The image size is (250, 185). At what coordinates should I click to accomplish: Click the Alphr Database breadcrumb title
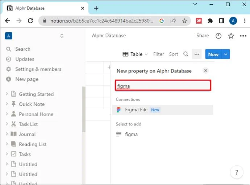tap(109, 36)
